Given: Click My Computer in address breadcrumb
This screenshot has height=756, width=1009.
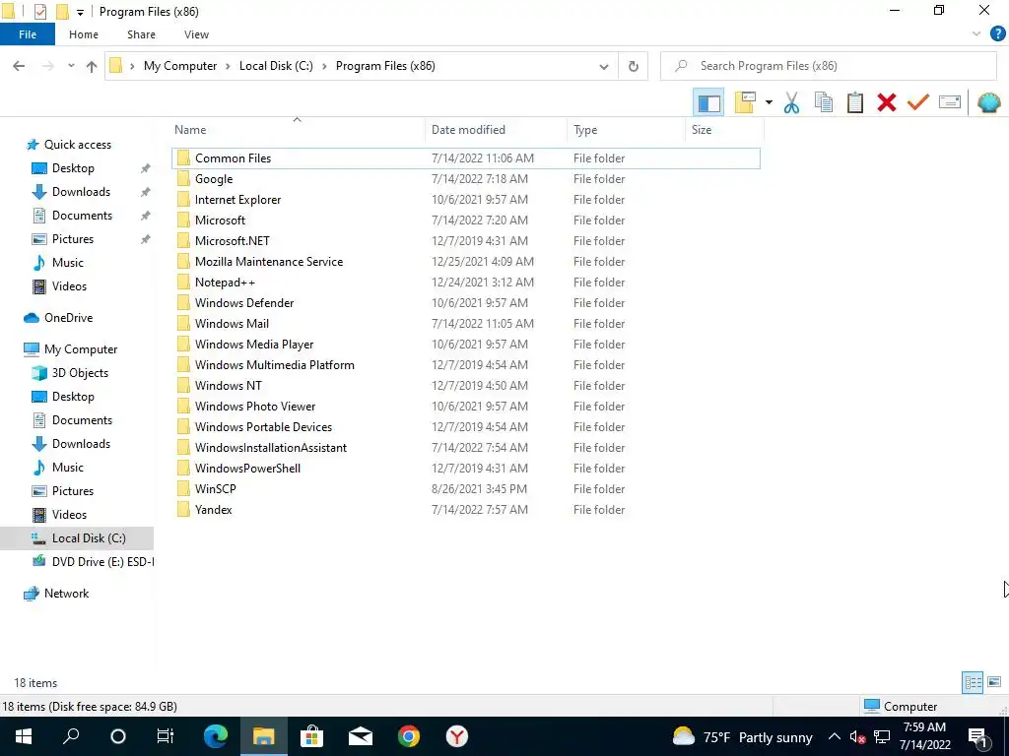Looking at the screenshot, I should point(180,66).
